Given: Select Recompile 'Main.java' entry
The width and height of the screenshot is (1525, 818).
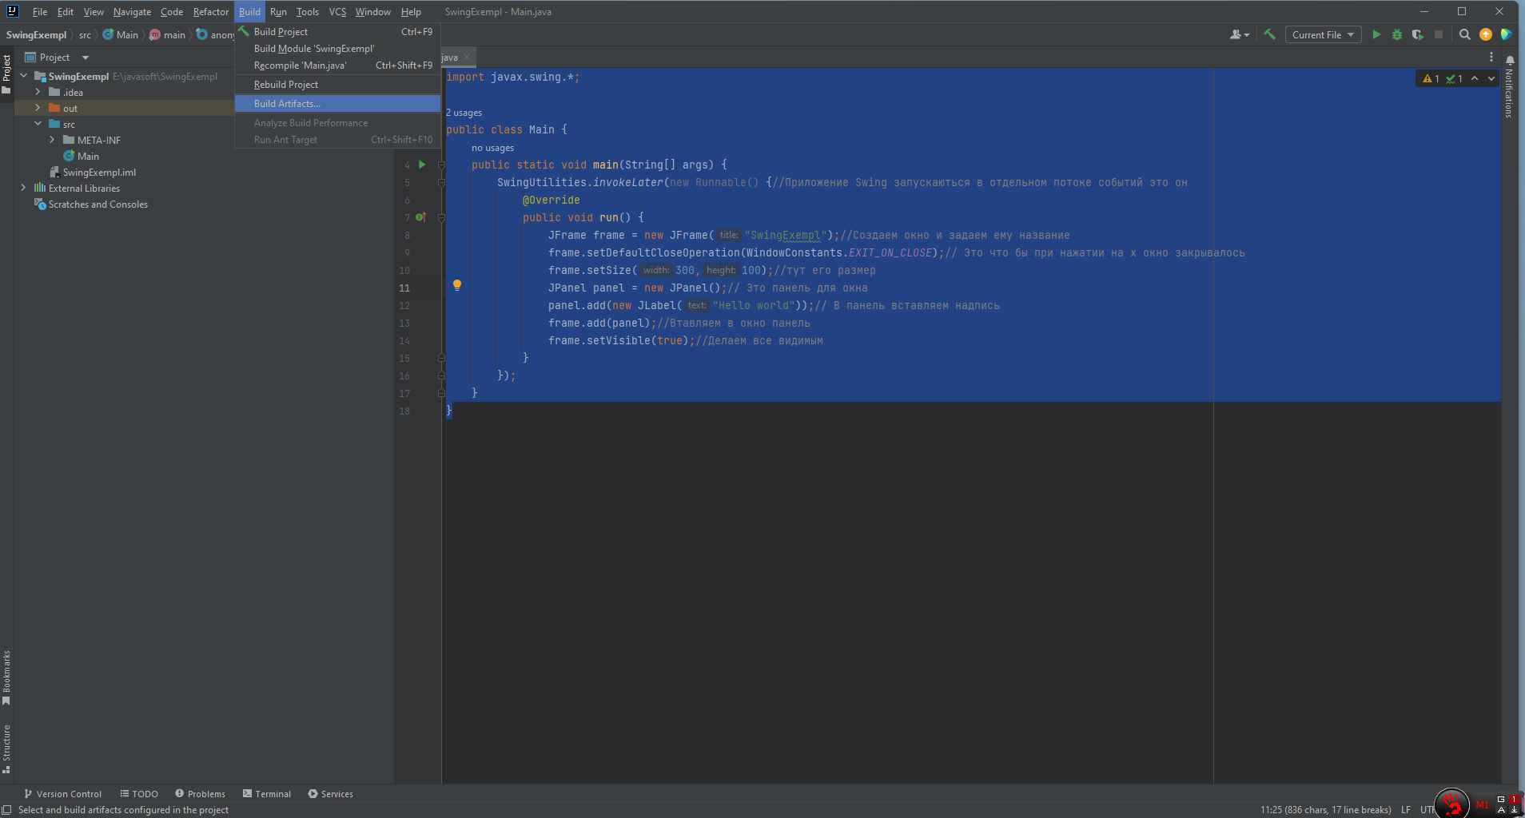Looking at the screenshot, I should [x=337, y=66].
